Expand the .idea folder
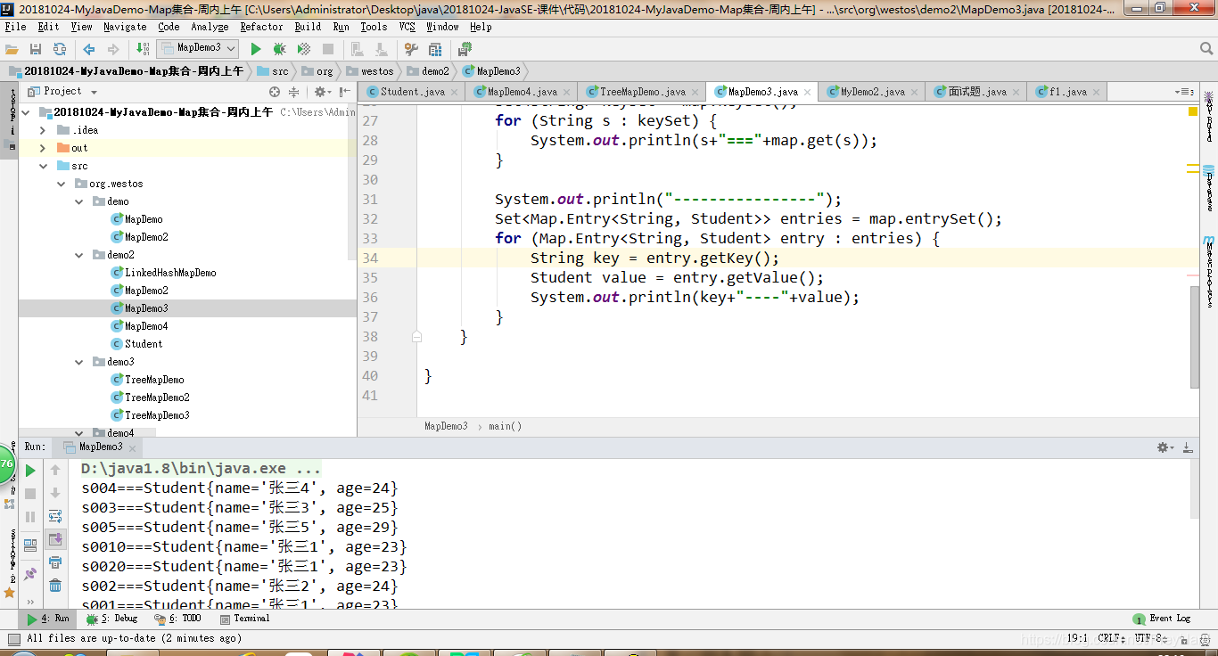 (43, 130)
